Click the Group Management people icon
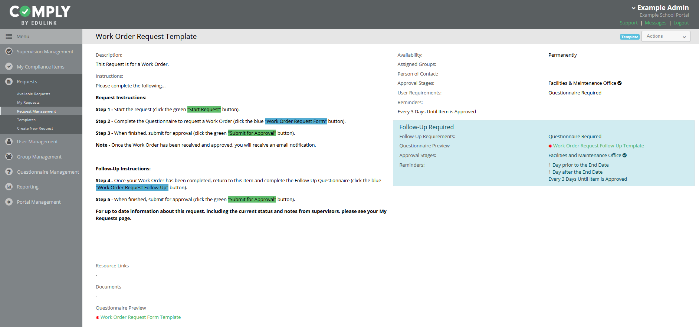699x327 pixels. tap(9, 157)
